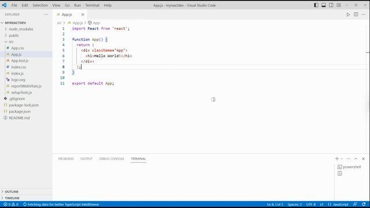This screenshot has width=370, height=208.
Task: Click App symbol in the breadcrumb
Action: point(97,23)
